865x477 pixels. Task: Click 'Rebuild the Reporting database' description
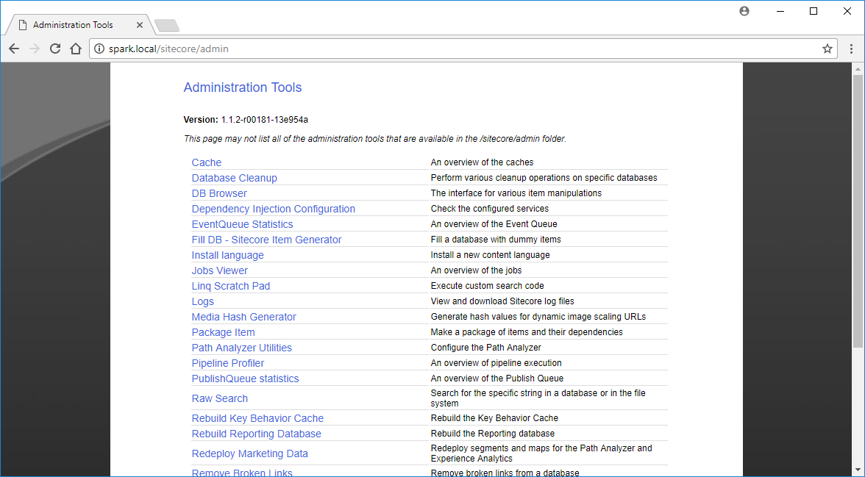coord(493,434)
